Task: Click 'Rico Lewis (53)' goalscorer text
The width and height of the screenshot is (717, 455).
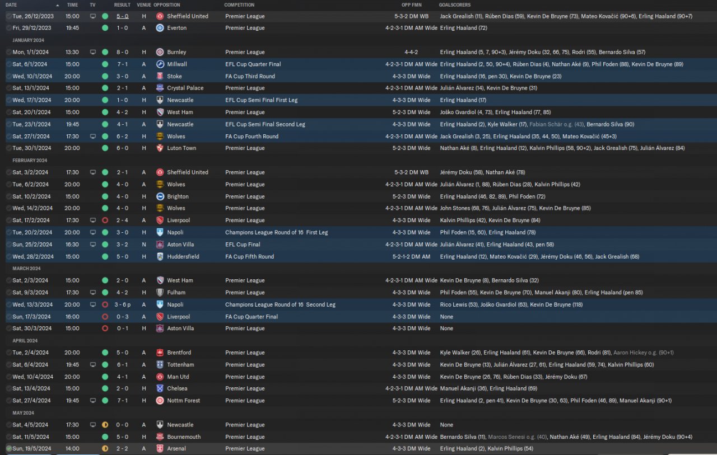Action: tap(459, 304)
